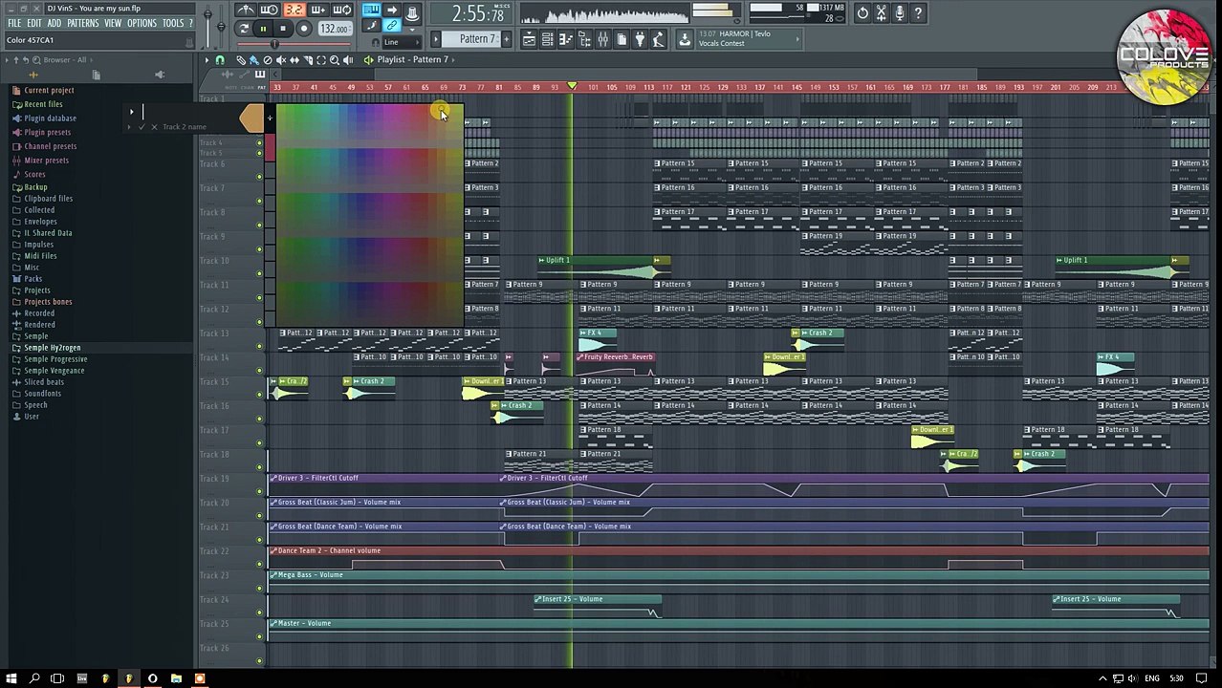1222x688 pixels.
Task: Open the PATTERNS menu
Action: [x=82, y=23]
